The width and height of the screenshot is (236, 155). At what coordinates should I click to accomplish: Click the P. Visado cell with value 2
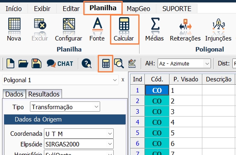click(x=186, y=101)
